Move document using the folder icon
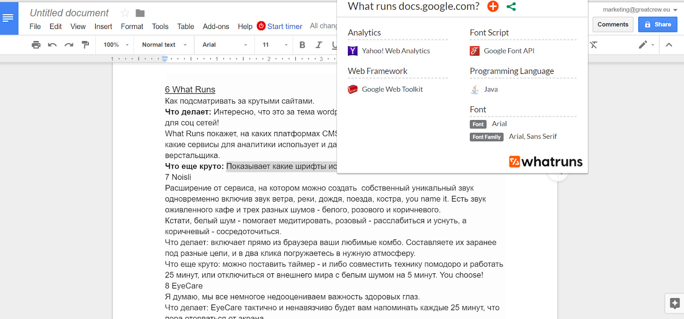684x319 pixels. [x=140, y=13]
